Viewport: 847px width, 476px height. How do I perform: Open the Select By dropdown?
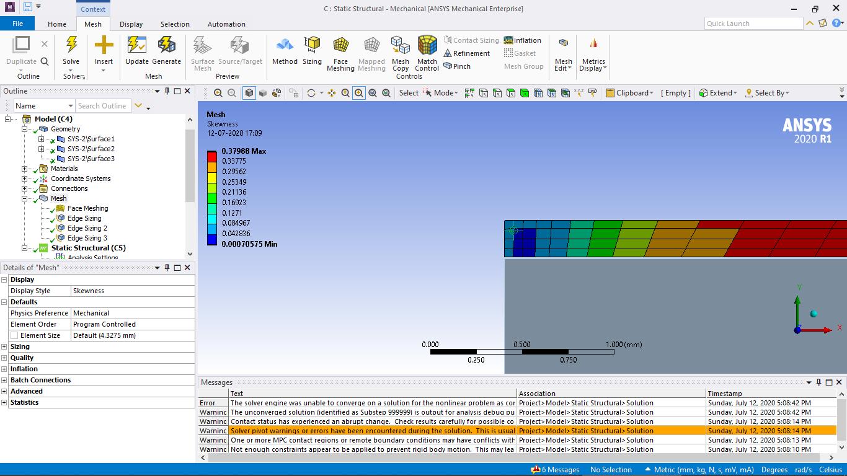(x=767, y=93)
